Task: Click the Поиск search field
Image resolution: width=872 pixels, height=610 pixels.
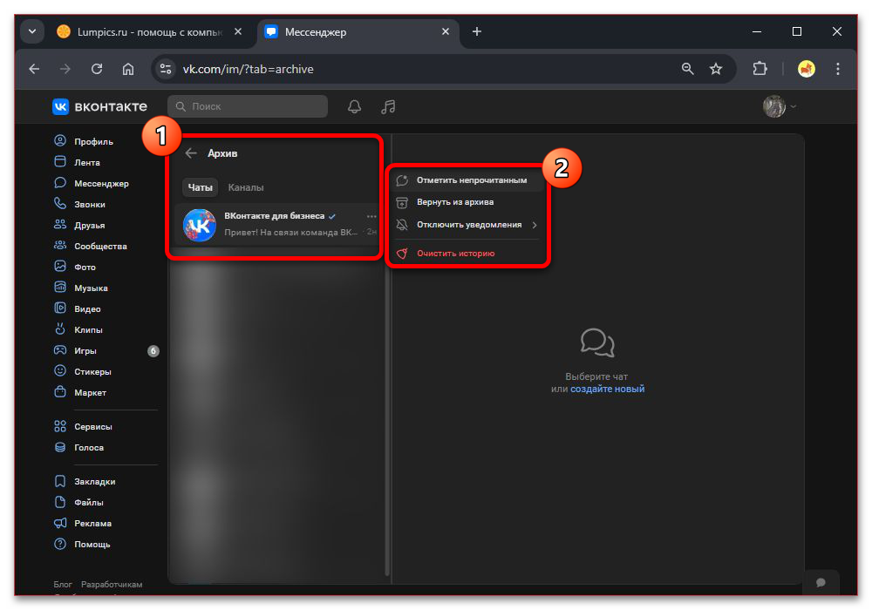Action: click(x=248, y=106)
